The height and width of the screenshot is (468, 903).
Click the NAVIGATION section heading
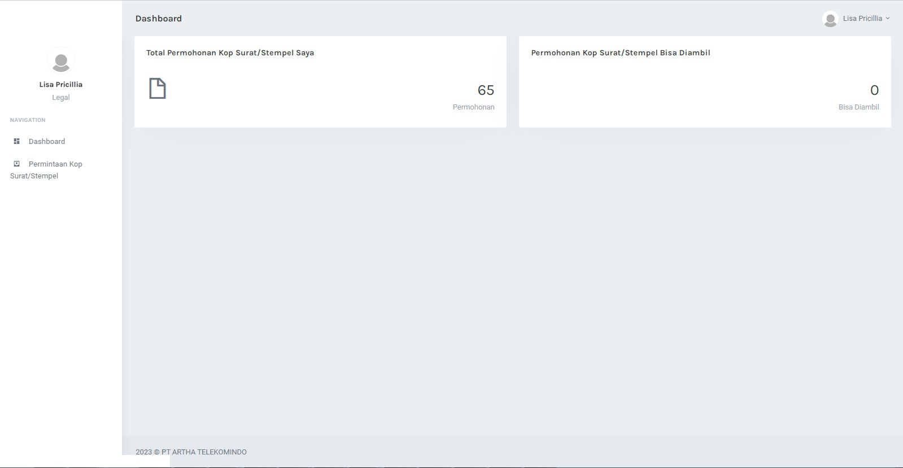[x=28, y=120]
